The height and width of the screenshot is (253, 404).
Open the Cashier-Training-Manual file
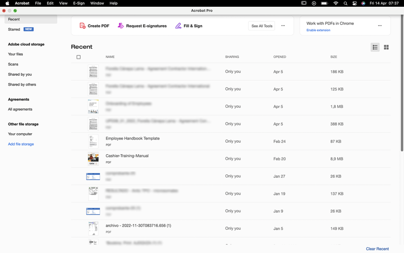[x=127, y=156]
